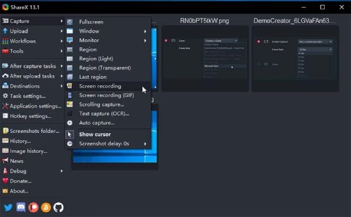Image resolution: width=351 pixels, height=217 pixels.
Task: Click the Screenshot delay clock icon
Action: click(70, 143)
